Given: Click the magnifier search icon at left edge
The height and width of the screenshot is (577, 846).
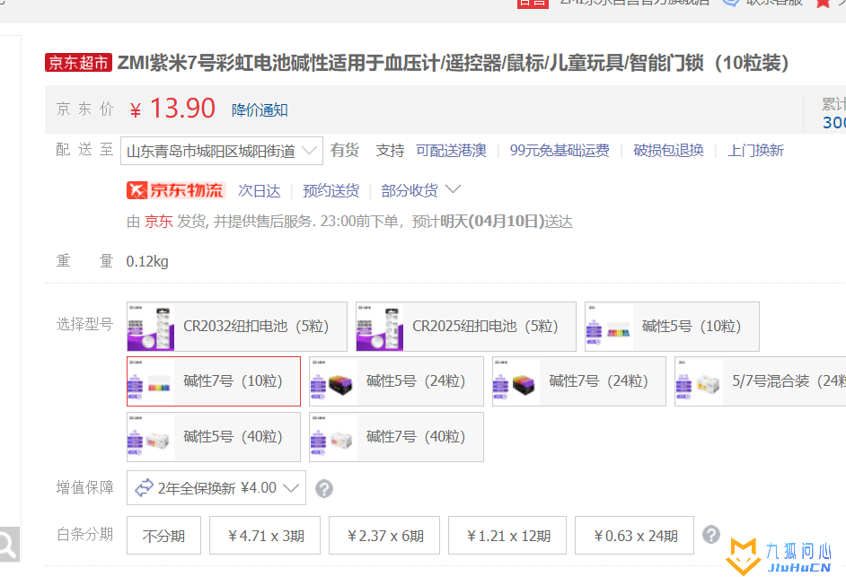Looking at the screenshot, I should (x=7, y=545).
